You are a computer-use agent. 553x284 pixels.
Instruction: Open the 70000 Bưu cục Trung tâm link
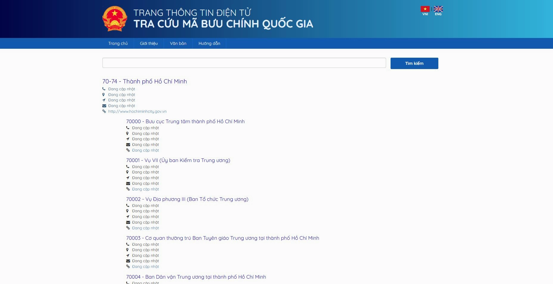[x=185, y=121]
